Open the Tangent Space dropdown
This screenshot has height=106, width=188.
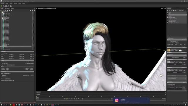tap(11, 65)
